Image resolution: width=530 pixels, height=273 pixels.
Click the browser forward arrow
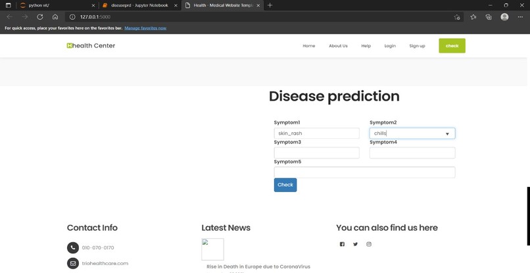point(25,17)
